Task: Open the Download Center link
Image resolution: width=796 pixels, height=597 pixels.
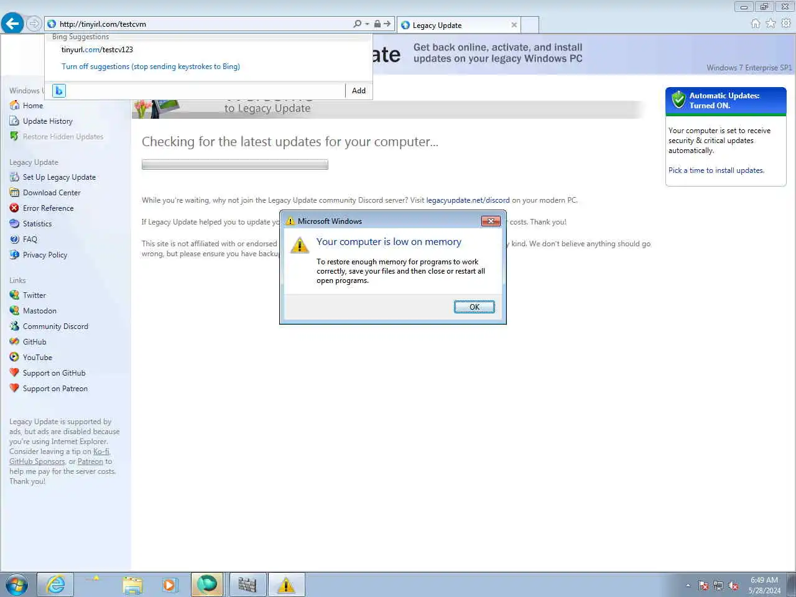Action: click(52, 193)
